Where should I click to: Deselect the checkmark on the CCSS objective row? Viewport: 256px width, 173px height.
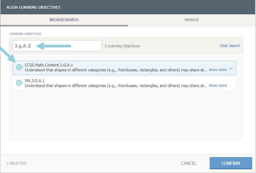tap(231, 68)
